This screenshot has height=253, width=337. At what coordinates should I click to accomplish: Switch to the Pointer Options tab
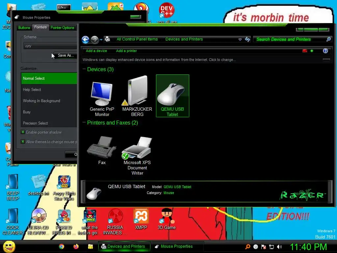click(62, 28)
